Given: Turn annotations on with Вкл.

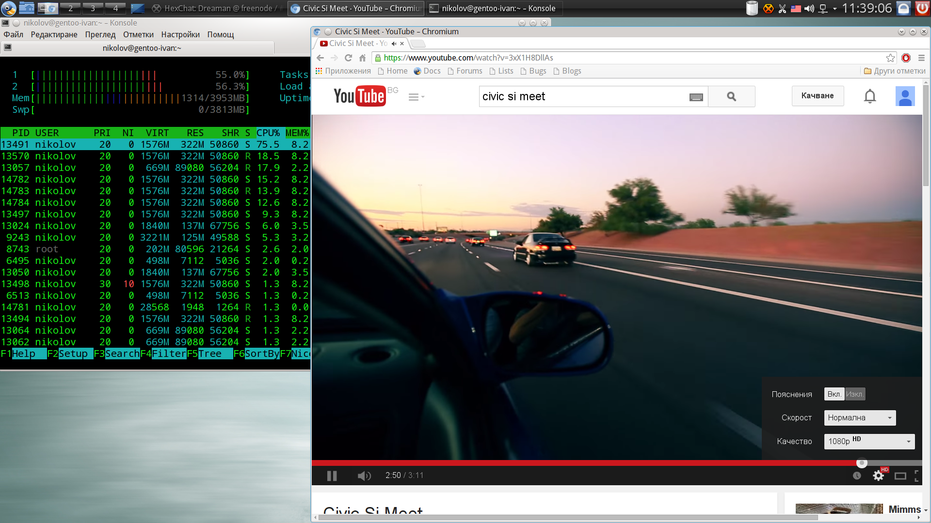Looking at the screenshot, I should 834,394.
